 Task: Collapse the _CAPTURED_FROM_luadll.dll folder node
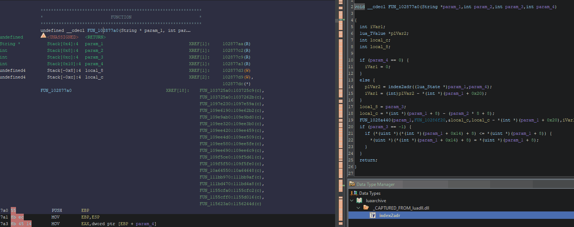pos(359,208)
